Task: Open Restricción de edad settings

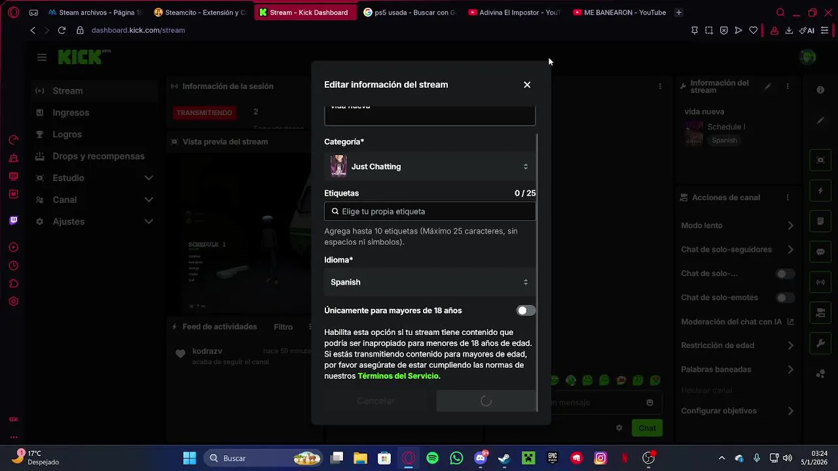Action: 738,345
